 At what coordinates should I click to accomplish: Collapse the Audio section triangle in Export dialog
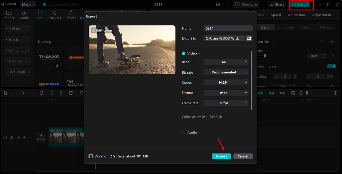pyautogui.click(x=199, y=133)
